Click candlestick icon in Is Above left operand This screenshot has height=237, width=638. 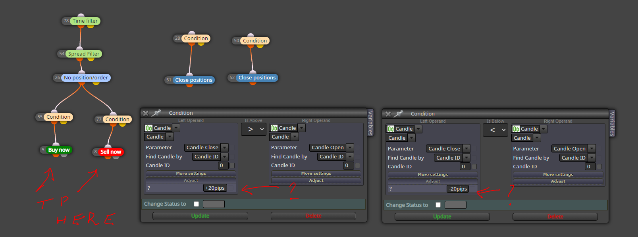tap(149, 128)
